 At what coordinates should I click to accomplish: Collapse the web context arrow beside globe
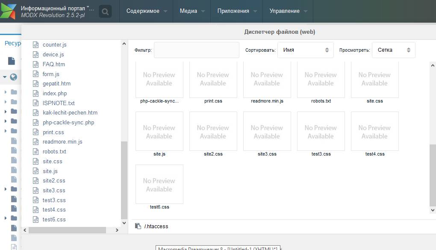[5, 77]
